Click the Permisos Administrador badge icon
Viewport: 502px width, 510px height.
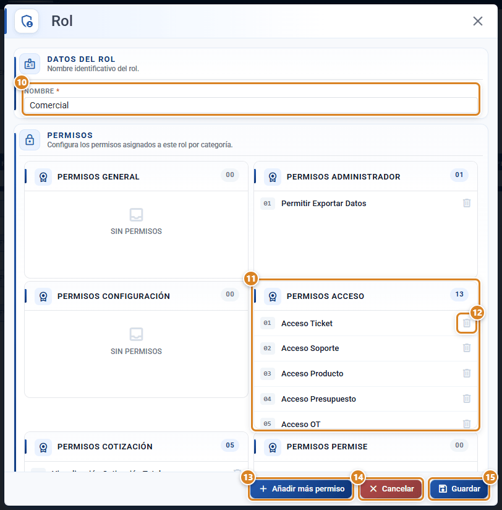pyautogui.click(x=273, y=177)
